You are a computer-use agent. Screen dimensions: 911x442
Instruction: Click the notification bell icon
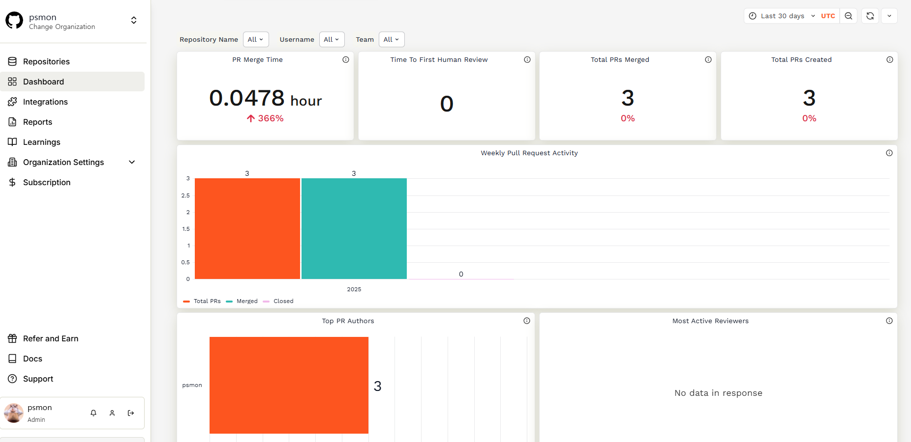tap(93, 413)
